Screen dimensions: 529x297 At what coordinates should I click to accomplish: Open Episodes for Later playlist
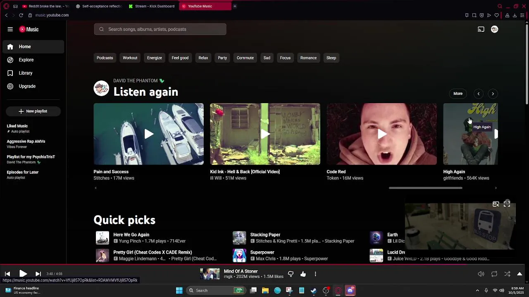click(x=33, y=174)
